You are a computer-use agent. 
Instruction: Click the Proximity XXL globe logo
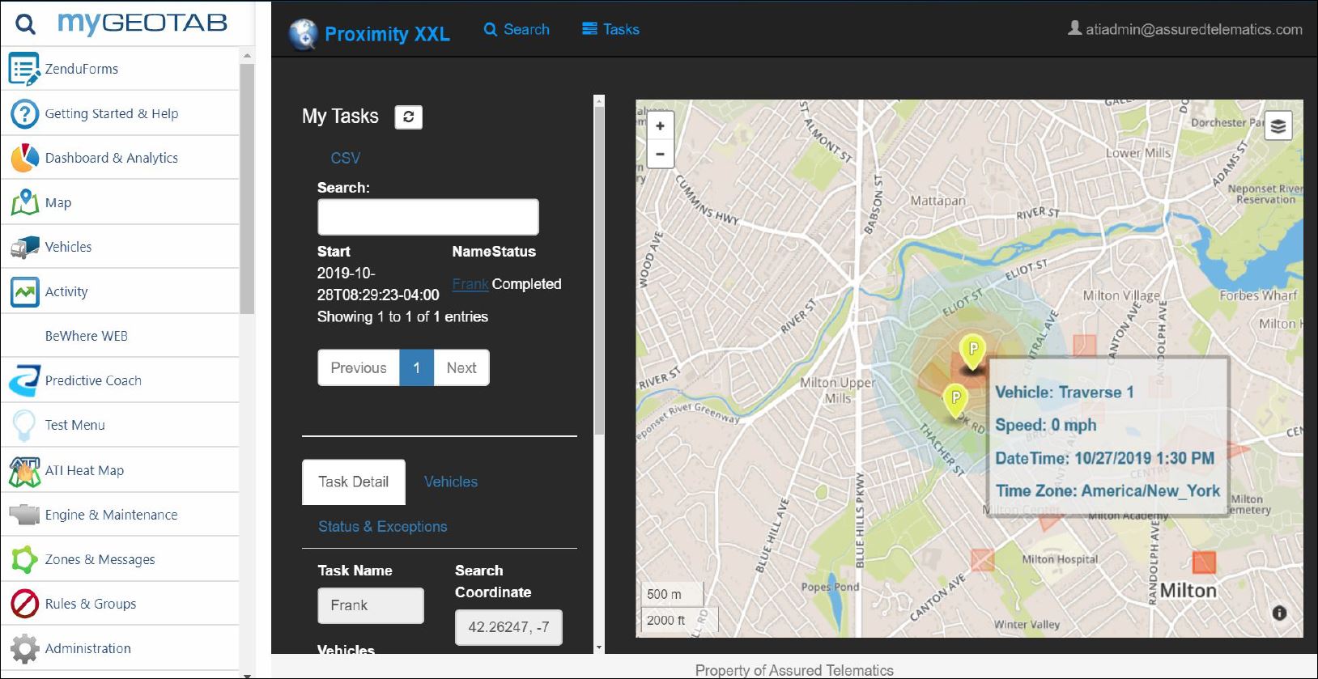pos(304,34)
